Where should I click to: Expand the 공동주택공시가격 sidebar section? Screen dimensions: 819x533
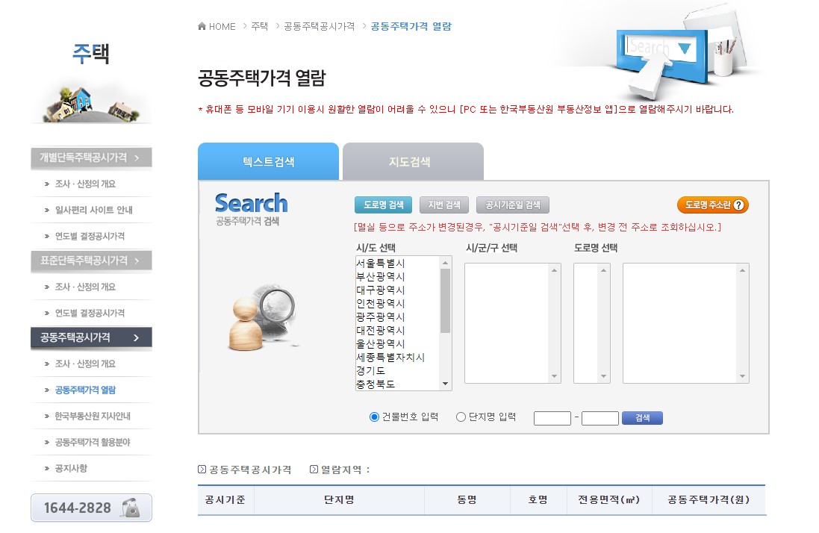[91, 338]
